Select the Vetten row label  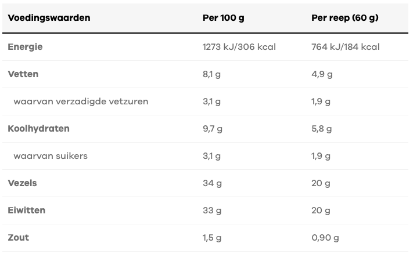pyautogui.click(x=23, y=74)
